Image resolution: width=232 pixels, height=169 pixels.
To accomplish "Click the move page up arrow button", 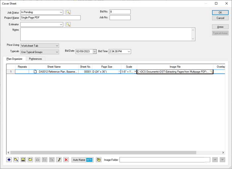I will pos(215,160).
